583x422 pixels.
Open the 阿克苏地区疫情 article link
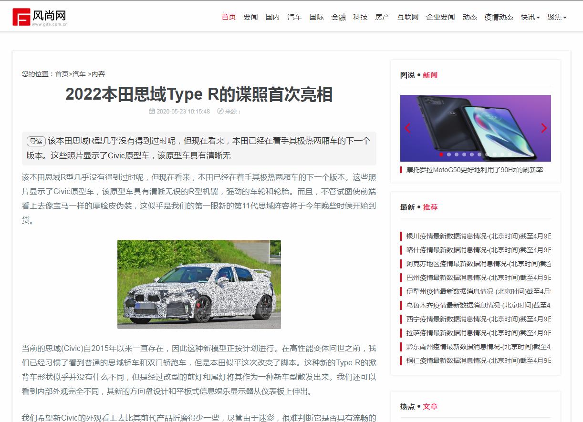[x=479, y=264]
